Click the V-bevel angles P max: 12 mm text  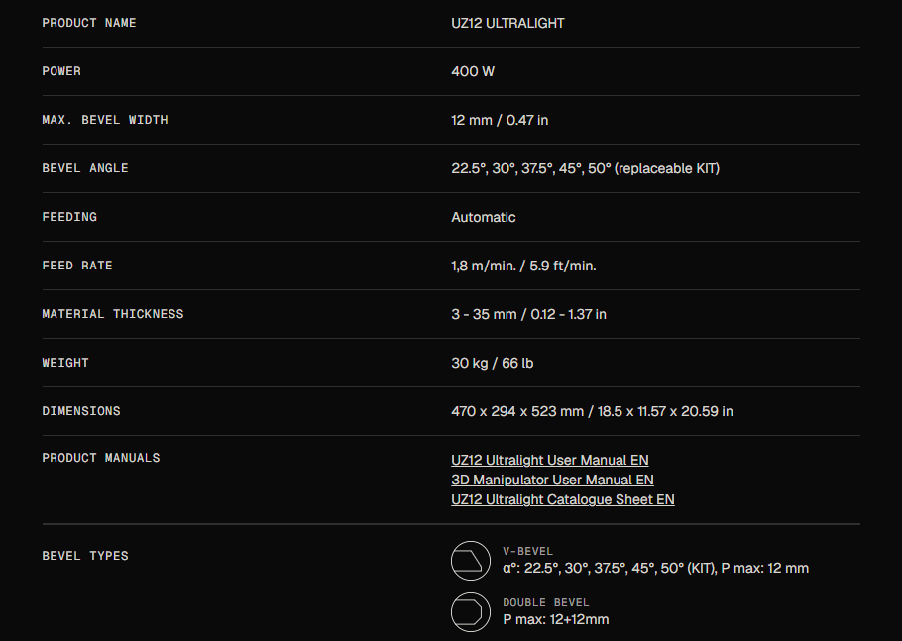point(656,568)
